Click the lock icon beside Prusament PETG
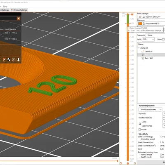This screenshot has height=165, width=165. (144, 24)
